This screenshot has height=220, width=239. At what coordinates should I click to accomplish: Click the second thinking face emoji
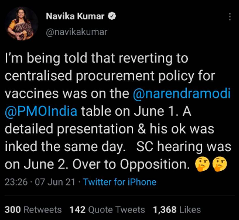220,164
